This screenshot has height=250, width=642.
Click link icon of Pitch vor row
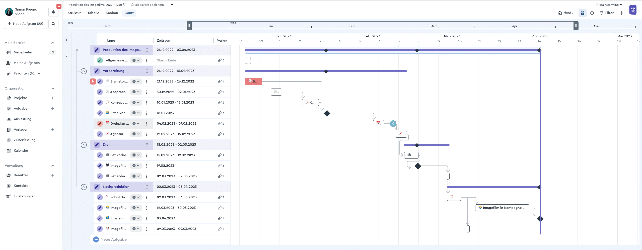[x=220, y=113]
